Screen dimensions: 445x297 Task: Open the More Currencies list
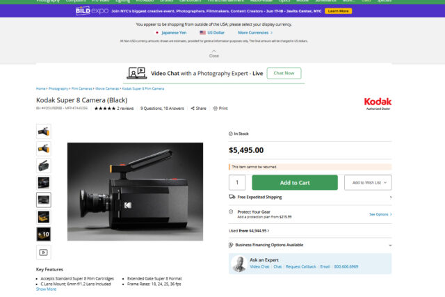(255, 33)
